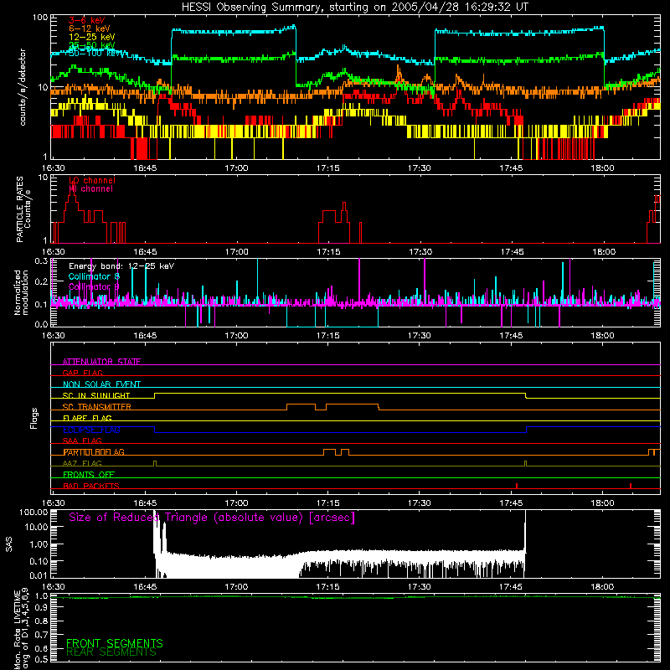Click the "0.7" tick on livetime axis
This screenshot has width=670, height=670.
click(41, 634)
